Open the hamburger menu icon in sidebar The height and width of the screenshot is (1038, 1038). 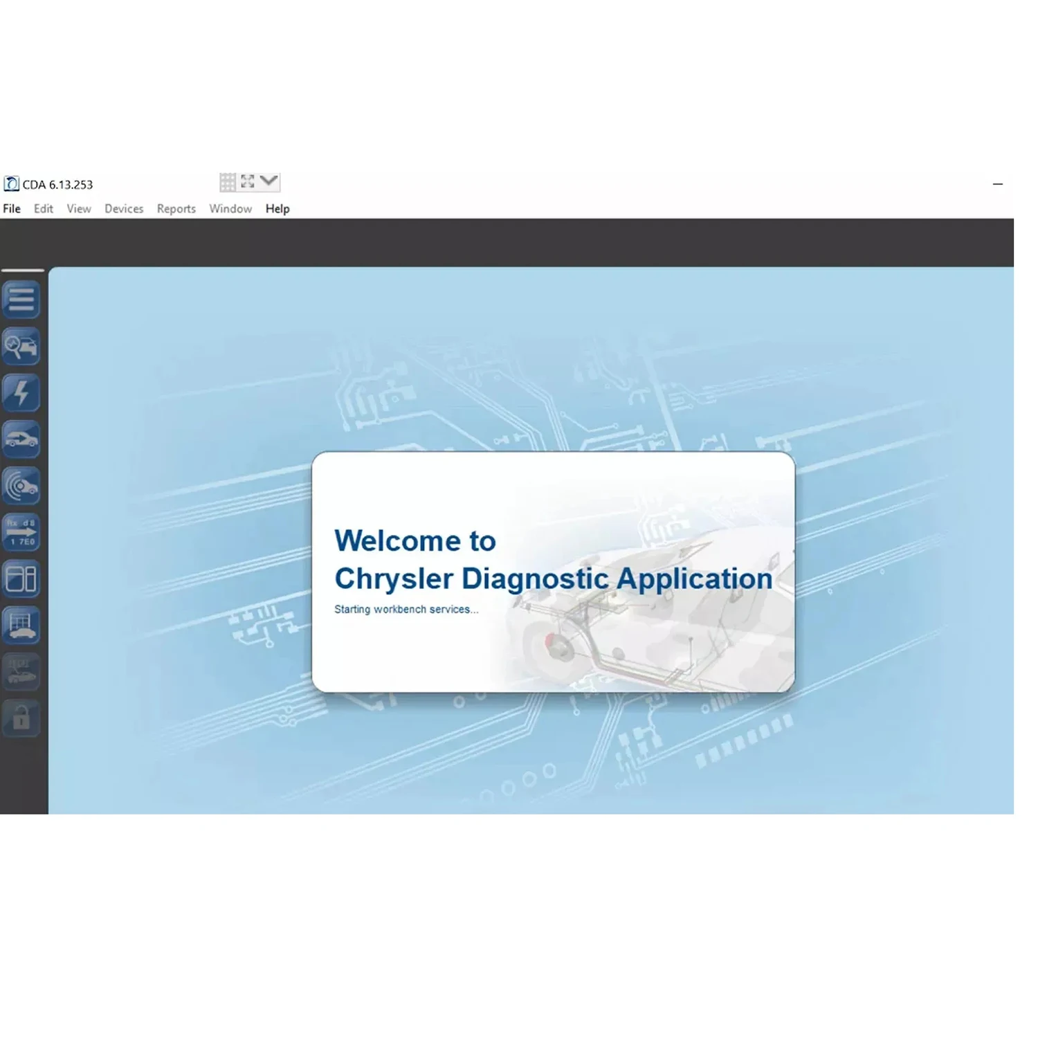click(21, 299)
